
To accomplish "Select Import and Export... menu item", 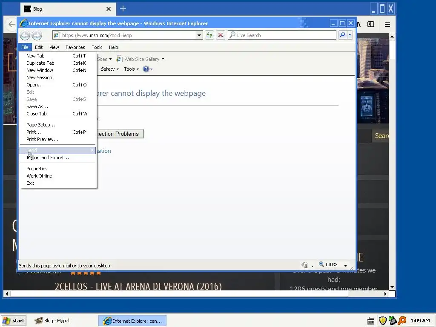I will pyautogui.click(x=57, y=158).
